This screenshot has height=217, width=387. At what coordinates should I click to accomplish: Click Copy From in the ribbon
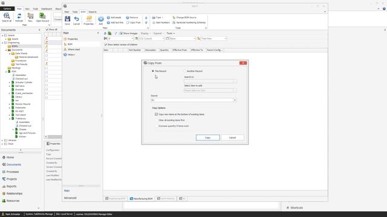point(133,22)
